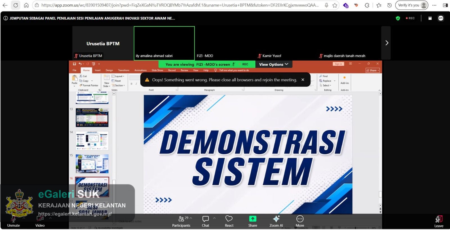The image size is (450, 230).
Task: Click the browser address bar URL
Action: click(180, 5)
